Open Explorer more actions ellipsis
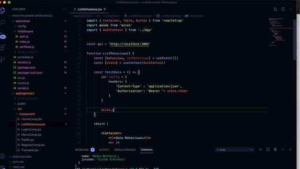 [64, 9]
